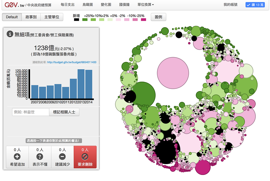This screenshot has width=270, height=181.
Task: Click the minus icon for 建議減少
Action: coord(62,156)
